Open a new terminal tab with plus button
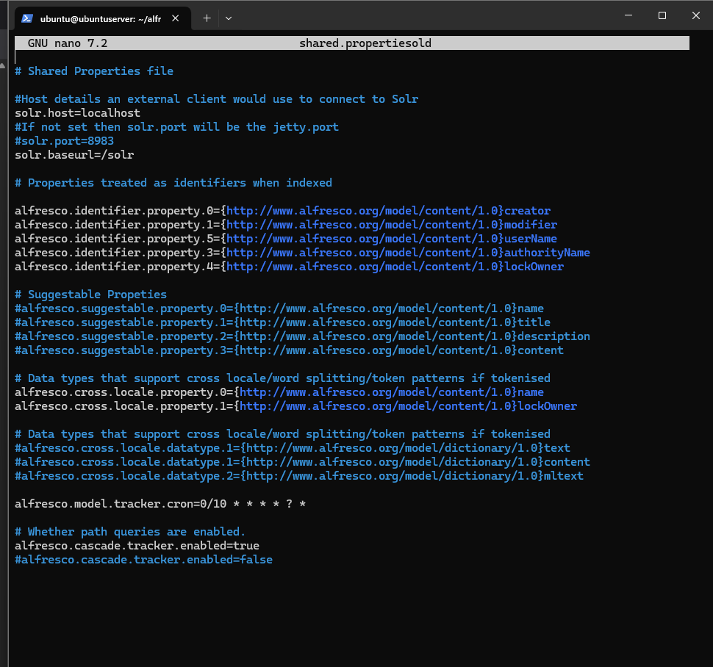The width and height of the screenshot is (713, 667). pos(207,18)
